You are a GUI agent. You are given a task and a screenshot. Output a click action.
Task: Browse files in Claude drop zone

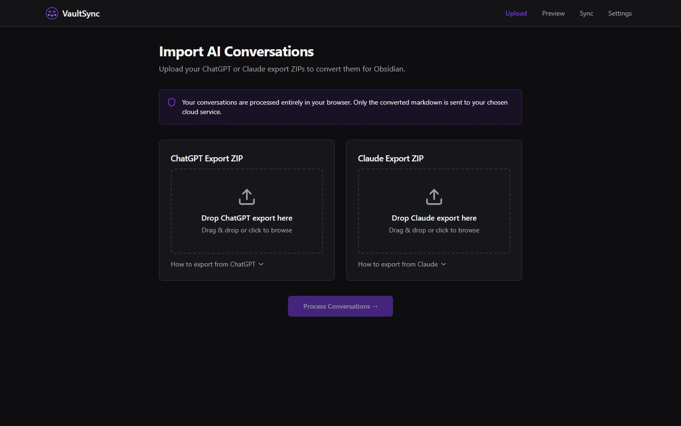pyautogui.click(x=434, y=211)
